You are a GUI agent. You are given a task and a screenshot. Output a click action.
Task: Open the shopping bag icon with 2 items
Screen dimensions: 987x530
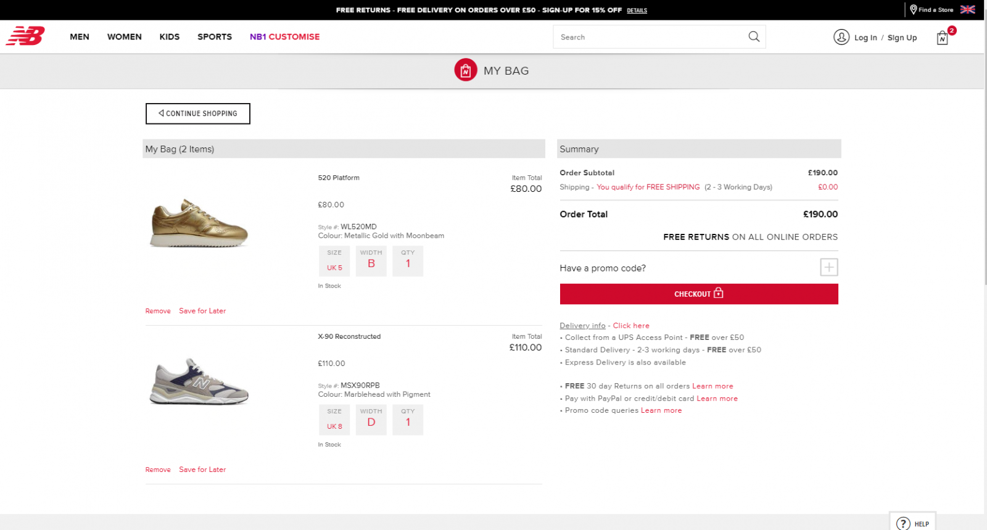pyautogui.click(x=943, y=38)
